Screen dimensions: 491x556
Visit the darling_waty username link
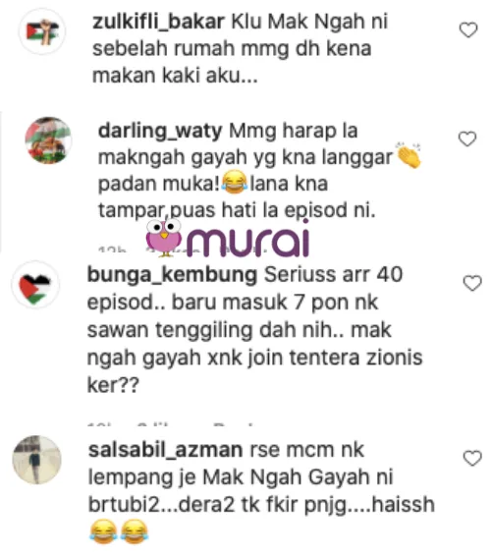click(160, 131)
